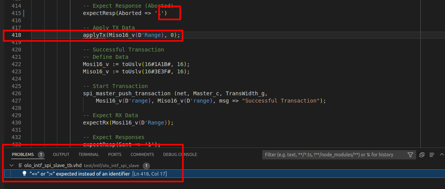Click line number 426 in the gutter
The image size is (445, 189).
16,93
